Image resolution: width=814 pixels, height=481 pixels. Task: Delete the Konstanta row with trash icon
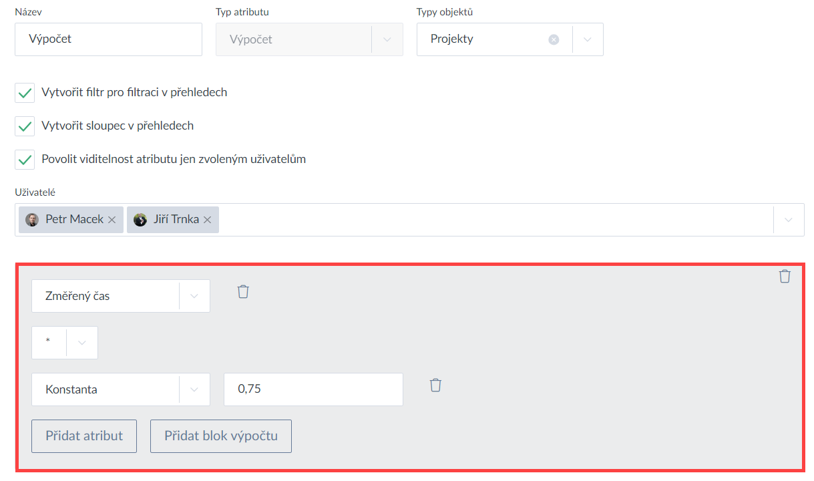pos(435,385)
